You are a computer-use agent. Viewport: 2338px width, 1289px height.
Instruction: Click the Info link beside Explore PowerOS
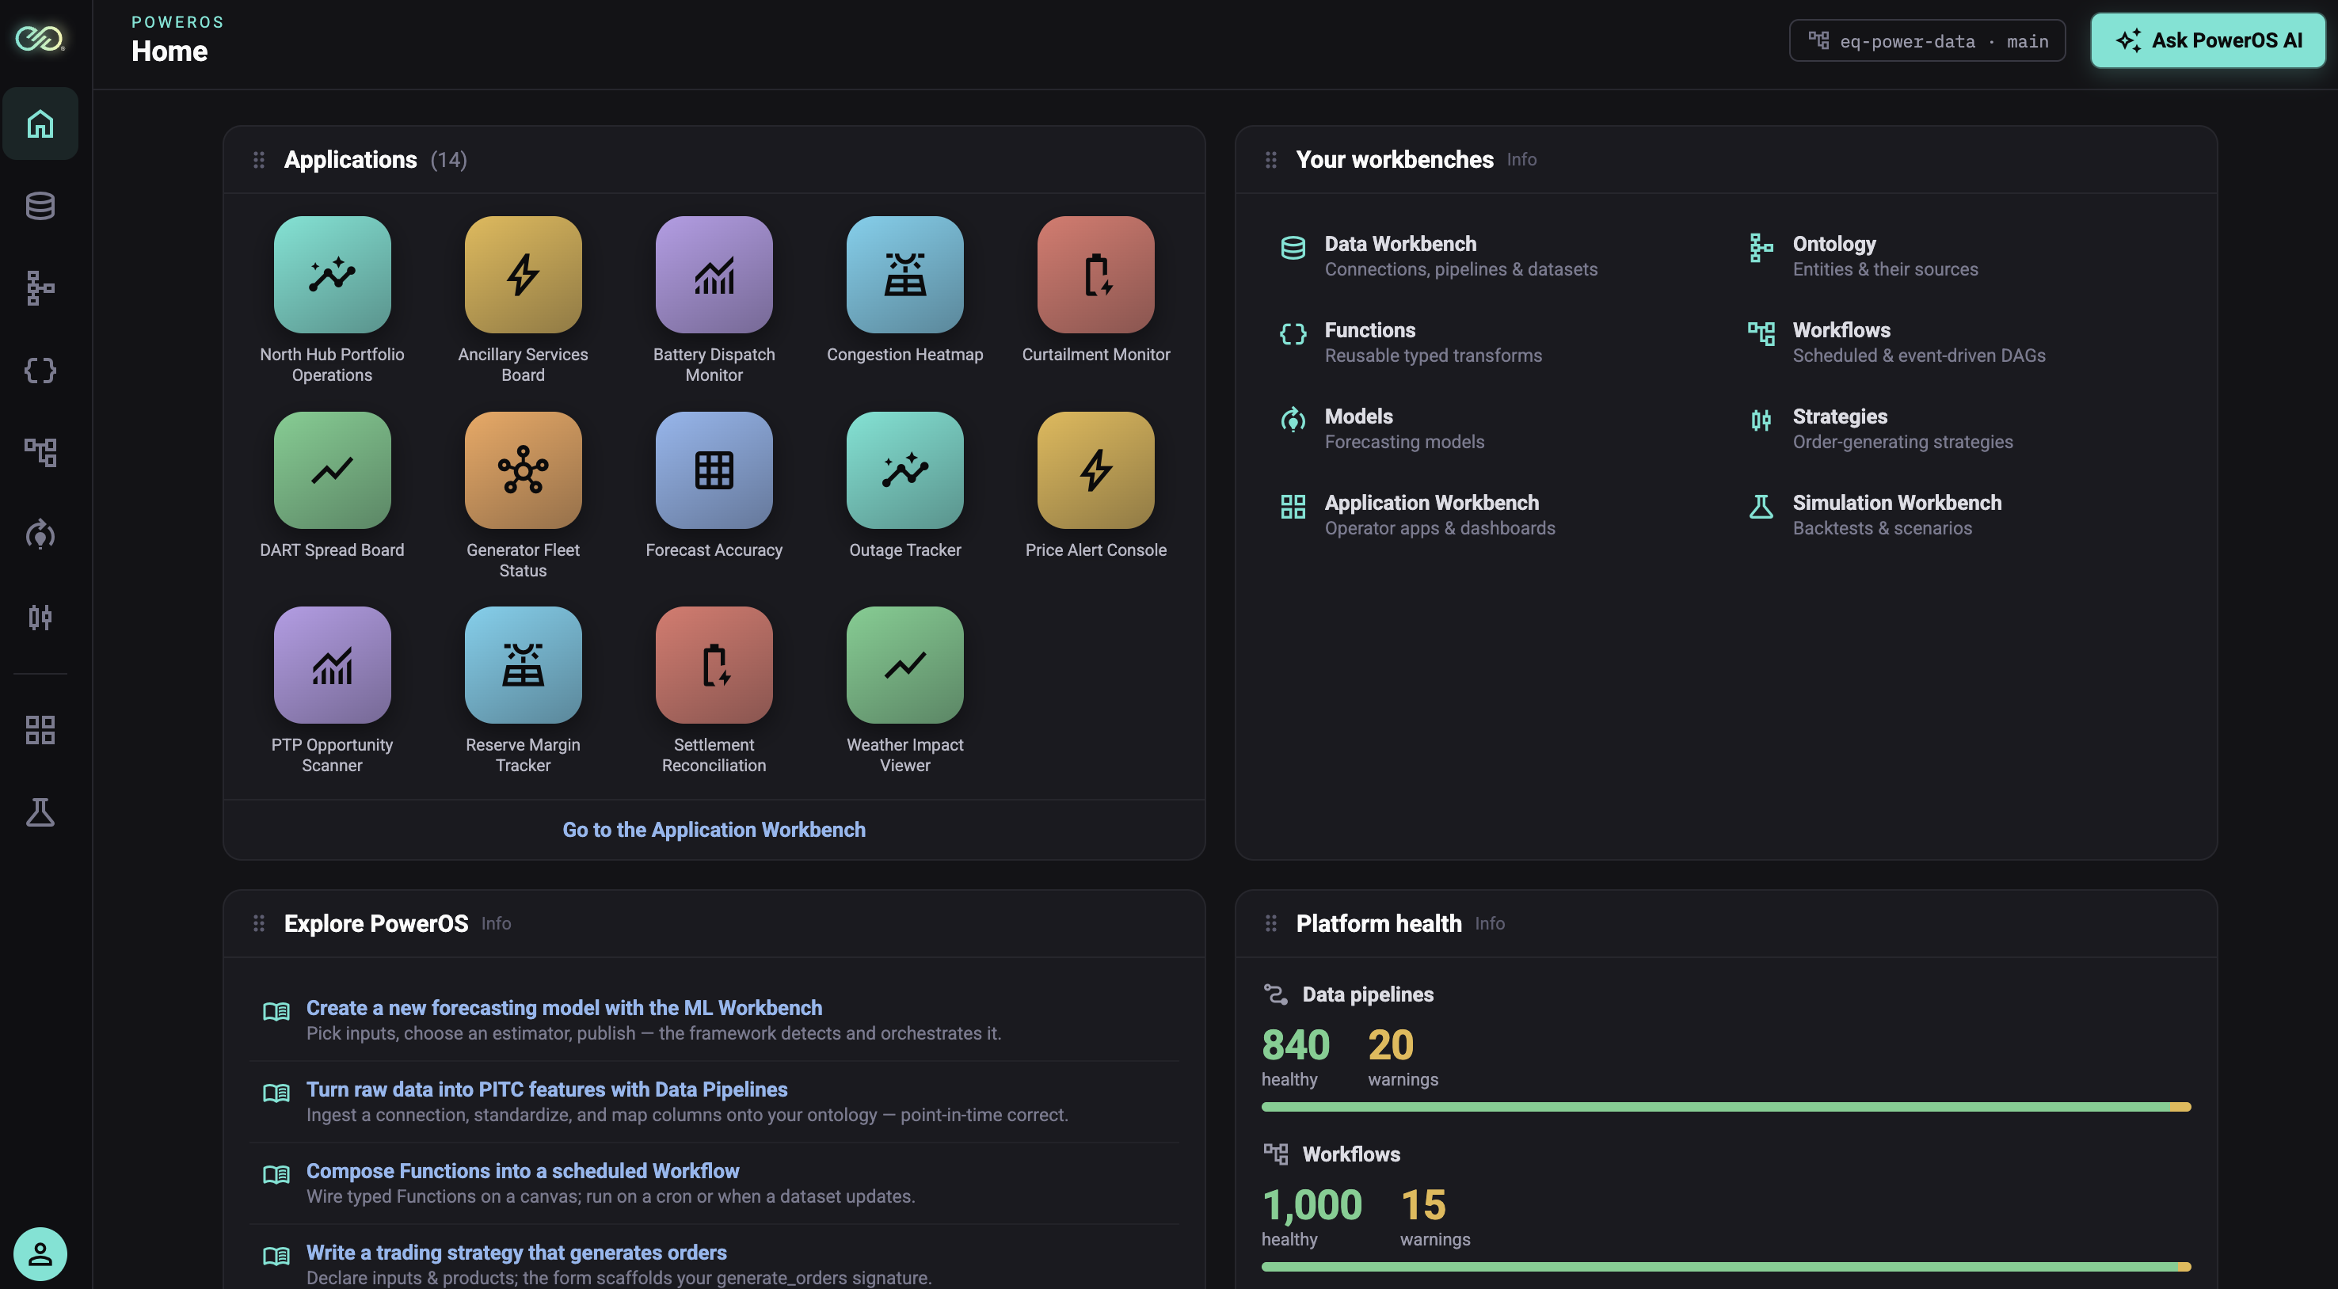point(497,923)
